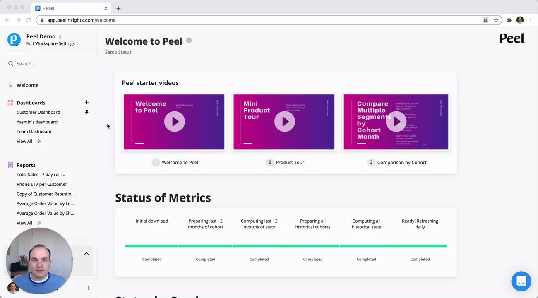Image resolution: width=538 pixels, height=298 pixels.
Task: Close the Peel browser tab
Action: click(106, 8)
